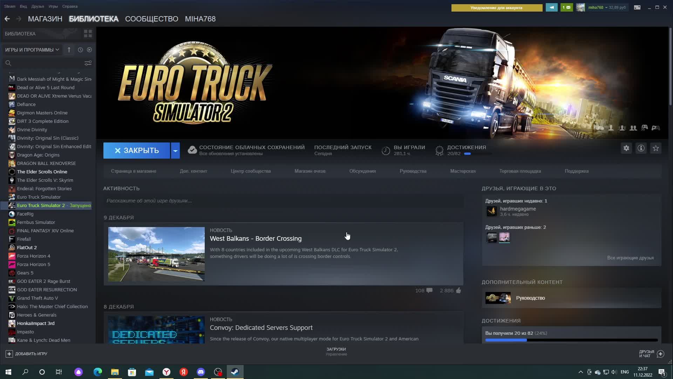Toggle ready-to-play filter icon
The height and width of the screenshot is (379, 673).
pos(89,50)
